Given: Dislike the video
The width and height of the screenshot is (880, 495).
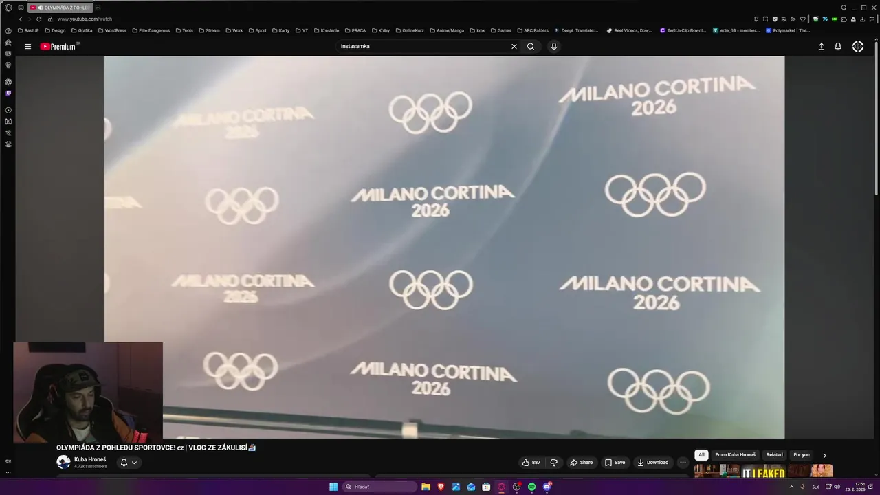Looking at the screenshot, I should click(x=553, y=463).
